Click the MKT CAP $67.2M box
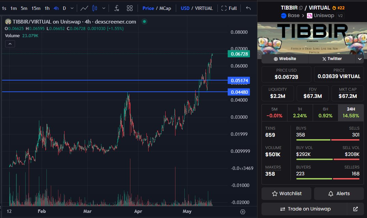This screenshot has width=367, height=218. (x=348, y=93)
